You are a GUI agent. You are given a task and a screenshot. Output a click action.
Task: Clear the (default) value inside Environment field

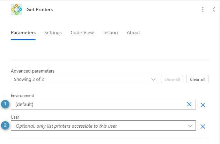[x=189, y=104]
